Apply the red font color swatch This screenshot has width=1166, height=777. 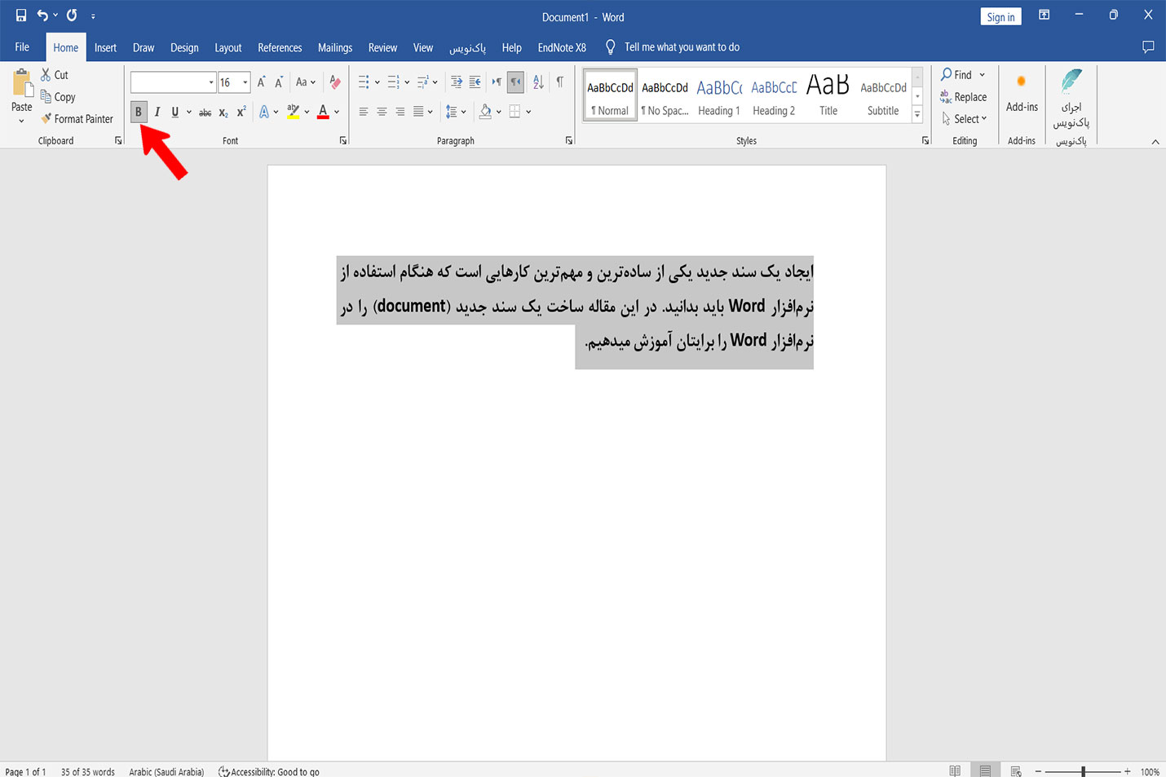coord(323,112)
